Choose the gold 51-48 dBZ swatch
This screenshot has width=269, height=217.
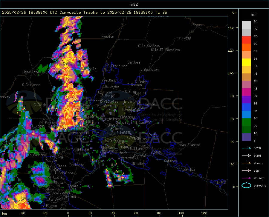(246, 70)
